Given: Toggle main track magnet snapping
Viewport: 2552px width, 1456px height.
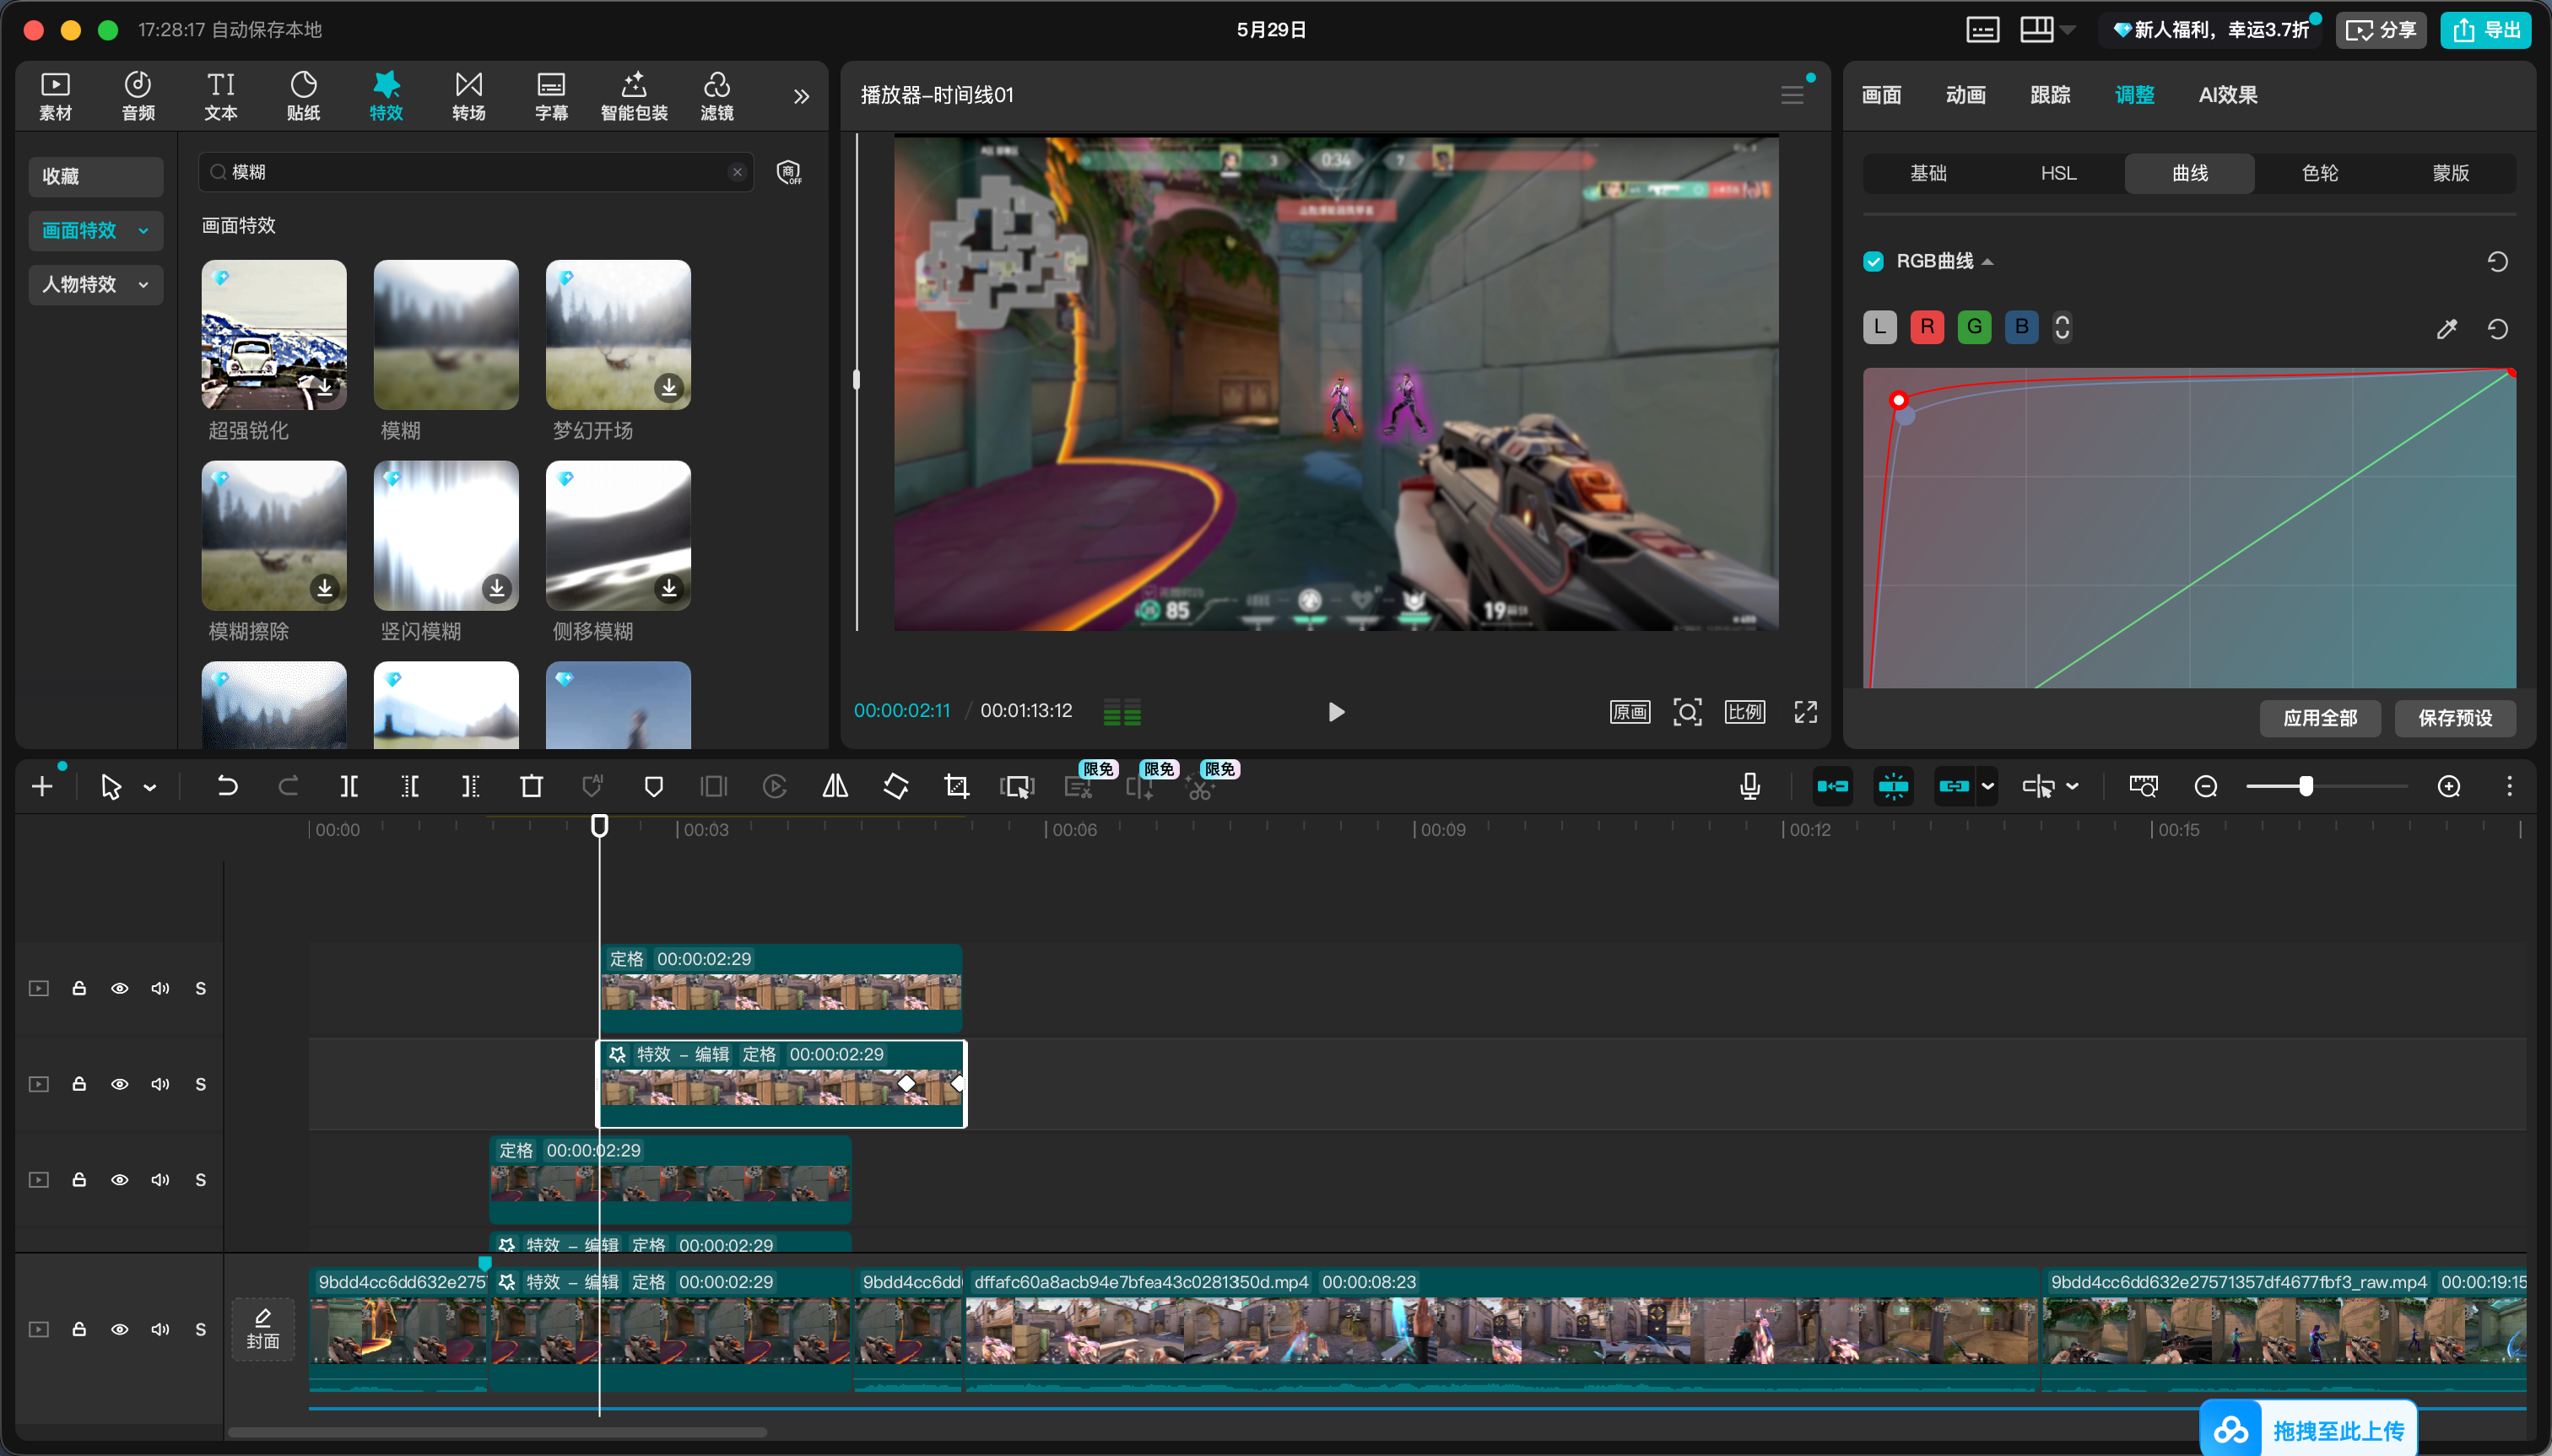Looking at the screenshot, I should tap(1833, 786).
